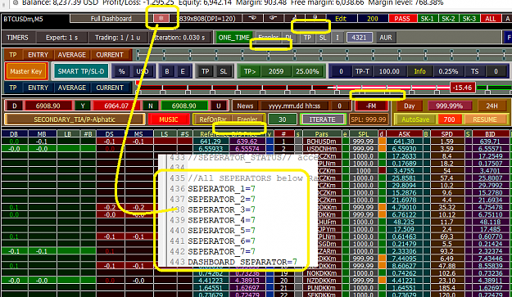Click the Expert: 1 s timer
The height and width of the screenshot is (297, 512).
point(61,38)
